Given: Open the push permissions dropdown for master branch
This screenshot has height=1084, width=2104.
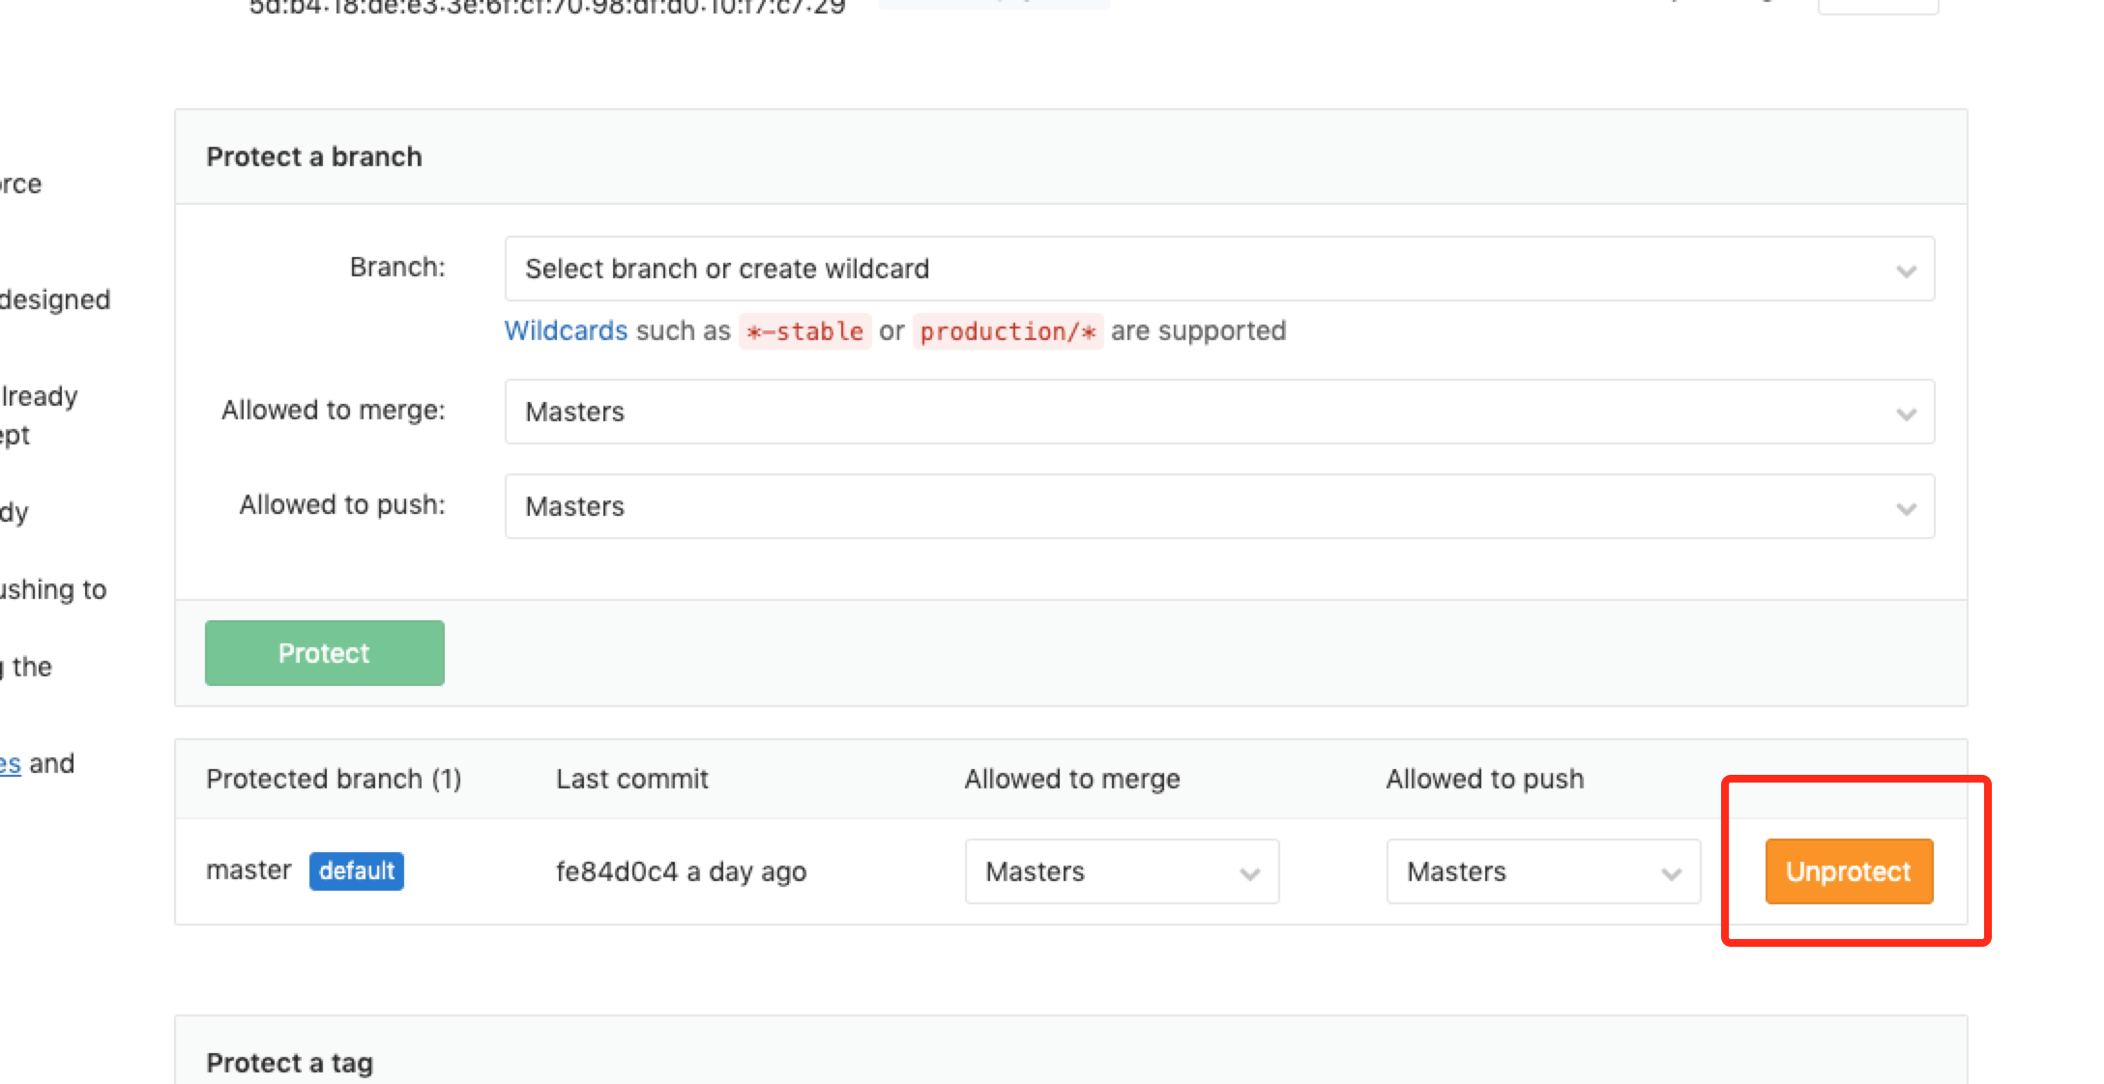Looking at the screenshot, I should click(x=1542, y=870).
